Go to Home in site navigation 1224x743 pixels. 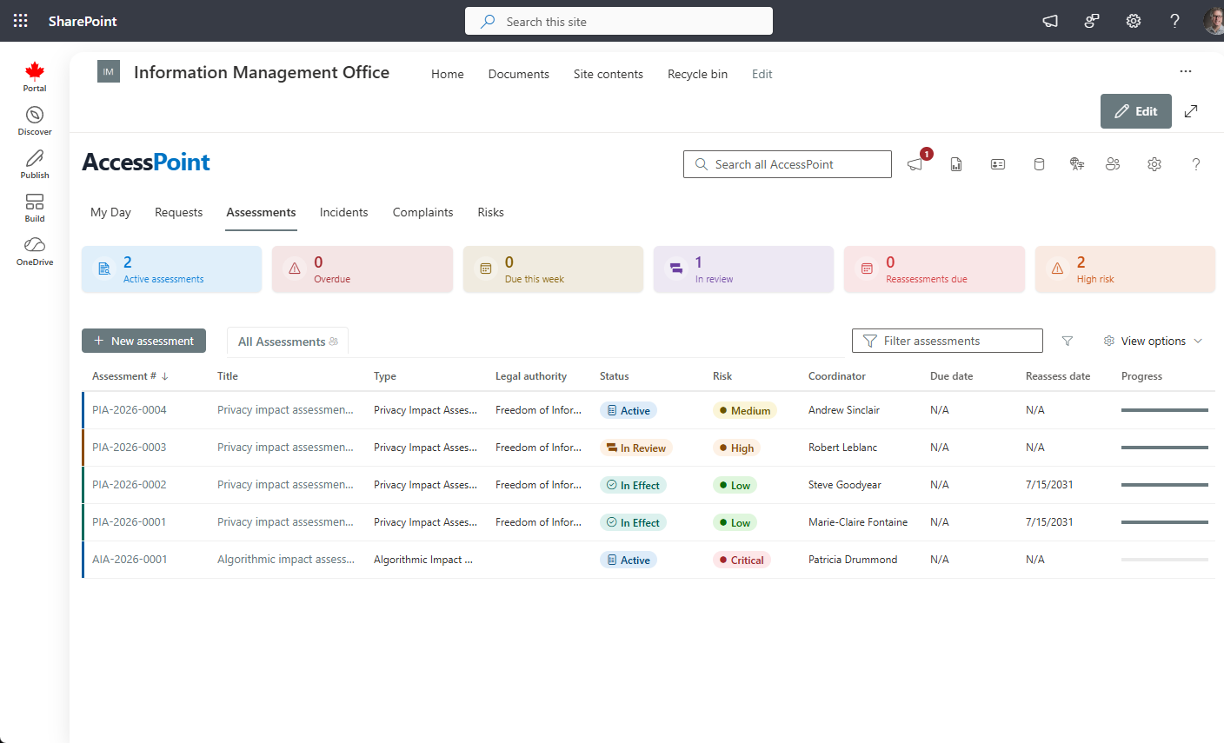pyautogui.click(x=448, y=74)
